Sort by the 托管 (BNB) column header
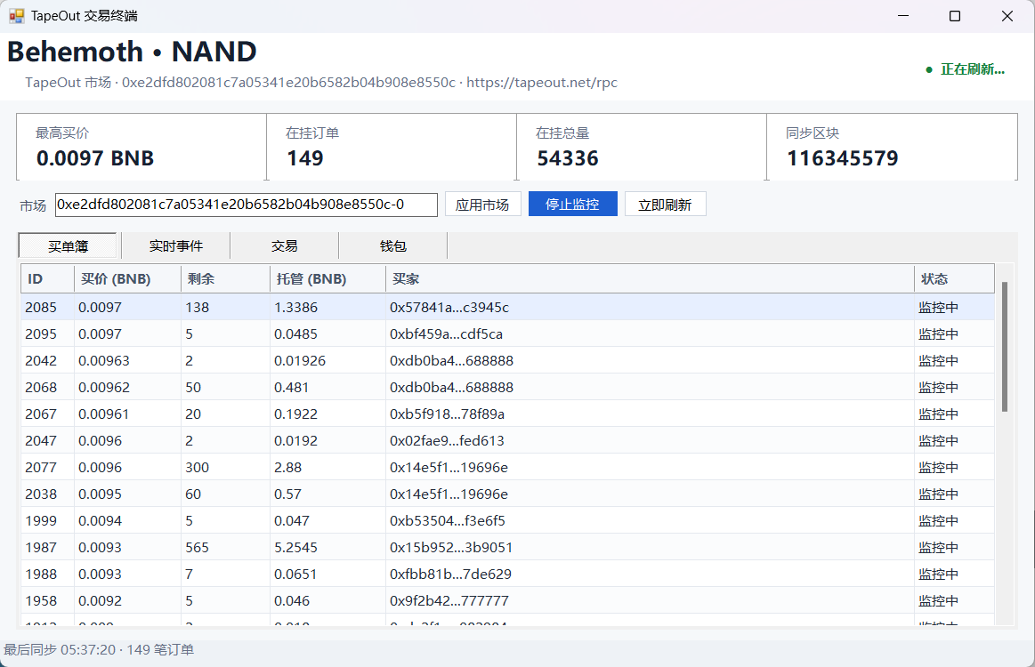This screenshot has height=667, width=1035. 327,279
